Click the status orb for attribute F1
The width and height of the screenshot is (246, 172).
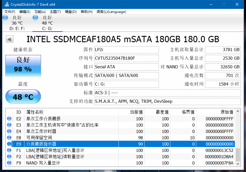(9, 150)
